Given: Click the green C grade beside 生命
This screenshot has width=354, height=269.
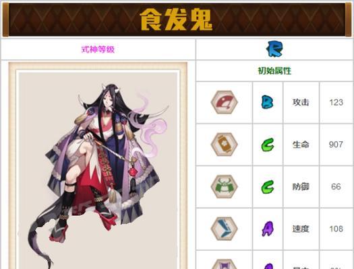Looking at the screenshot, I should point(268,145).
